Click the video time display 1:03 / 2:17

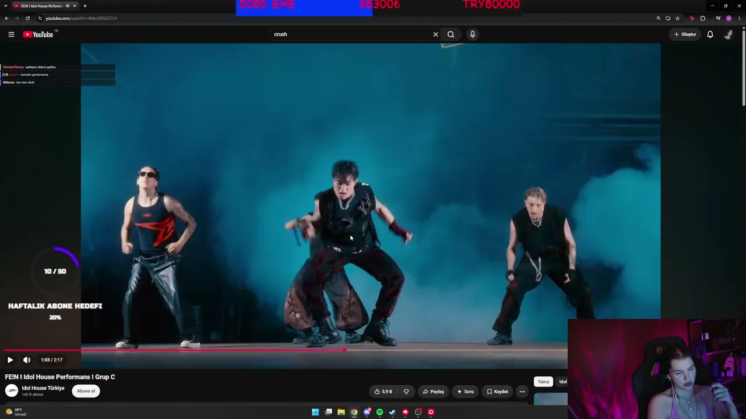pyautogui.click(x=52, y=360)
